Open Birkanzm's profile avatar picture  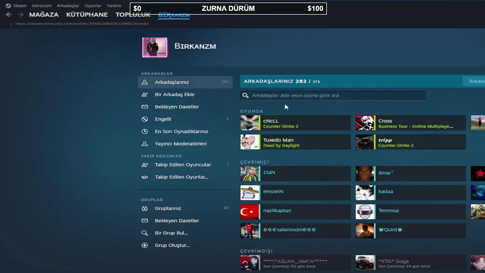(155, 47)
